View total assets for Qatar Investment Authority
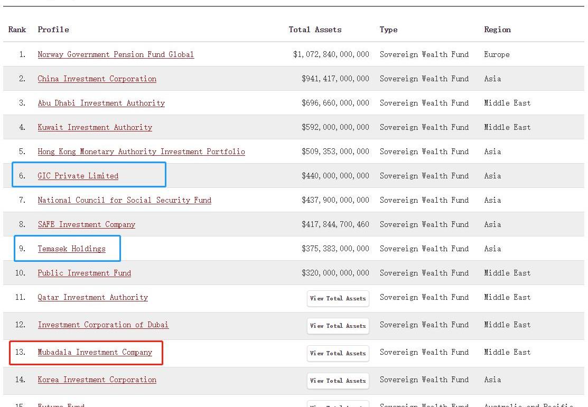Image resolution: width=588 pixels, height=407 pixels. coord(338,299)
